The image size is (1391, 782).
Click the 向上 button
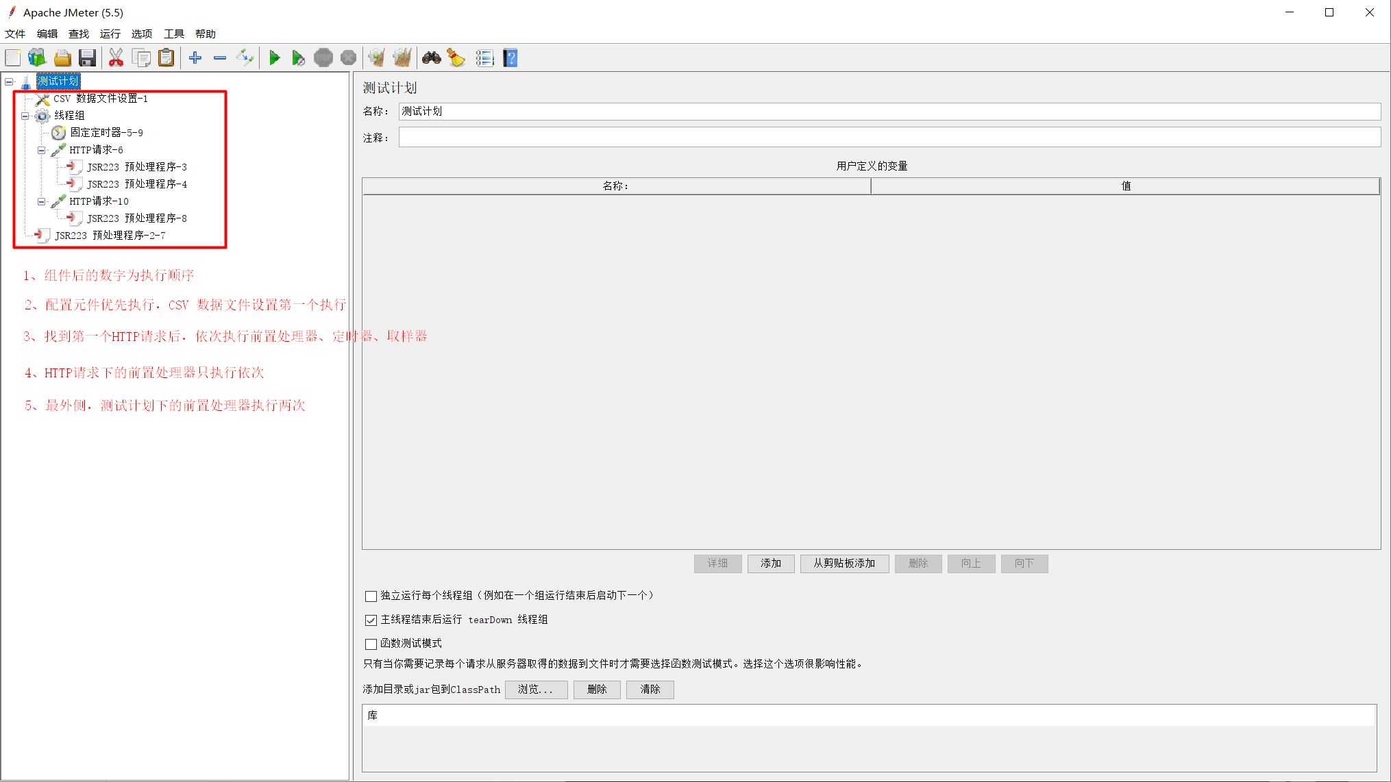click(971, 564)
